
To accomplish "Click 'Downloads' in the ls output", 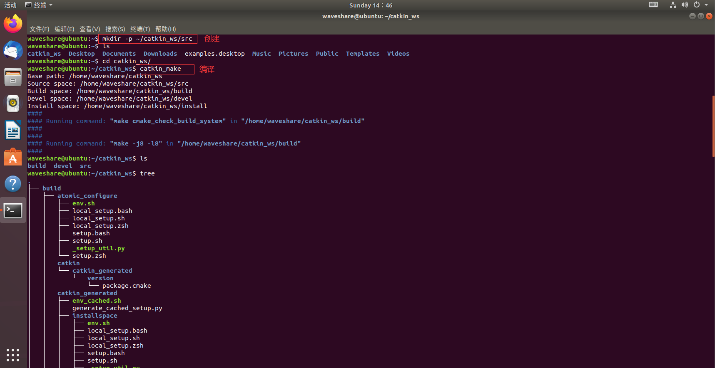I will point(160,54).
